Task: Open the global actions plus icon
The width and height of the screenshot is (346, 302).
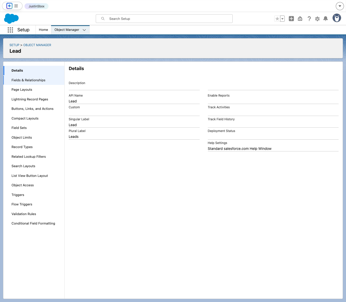Action: click(291, 19)
